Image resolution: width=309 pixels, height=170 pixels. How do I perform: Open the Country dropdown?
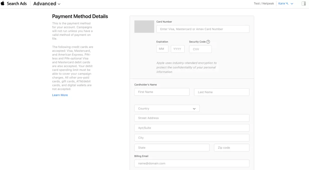point(167,108)
